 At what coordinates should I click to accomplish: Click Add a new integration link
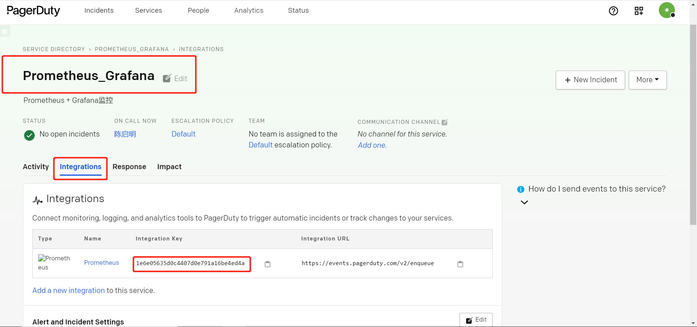coord(69,290)
